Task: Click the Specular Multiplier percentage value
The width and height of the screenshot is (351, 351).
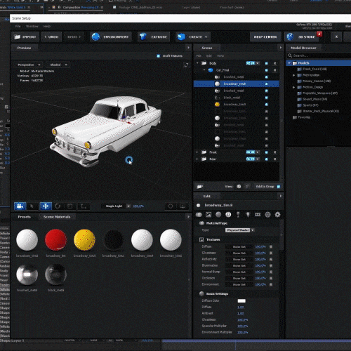Action: tap(243, 326)
